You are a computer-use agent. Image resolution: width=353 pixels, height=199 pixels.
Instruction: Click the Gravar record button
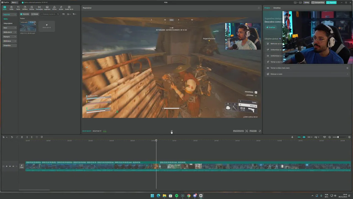[x=35, y=14]
